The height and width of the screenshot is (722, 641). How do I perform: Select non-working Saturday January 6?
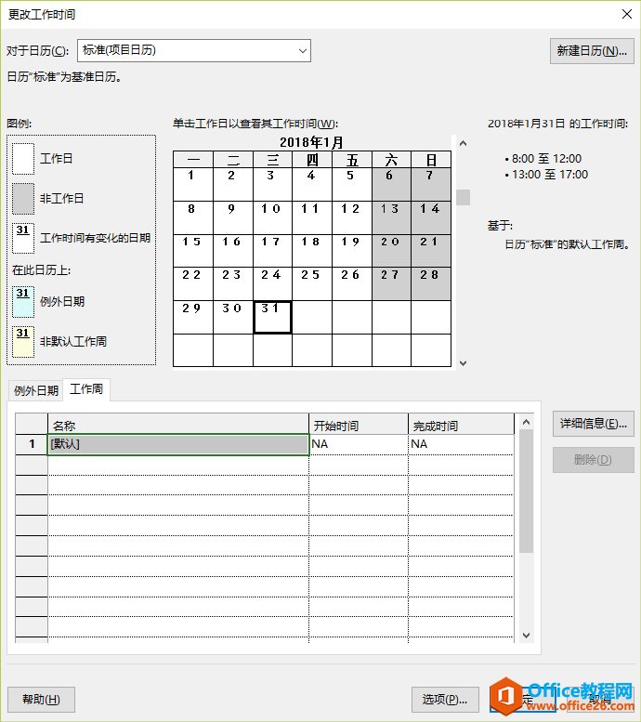tap(391, 184)
